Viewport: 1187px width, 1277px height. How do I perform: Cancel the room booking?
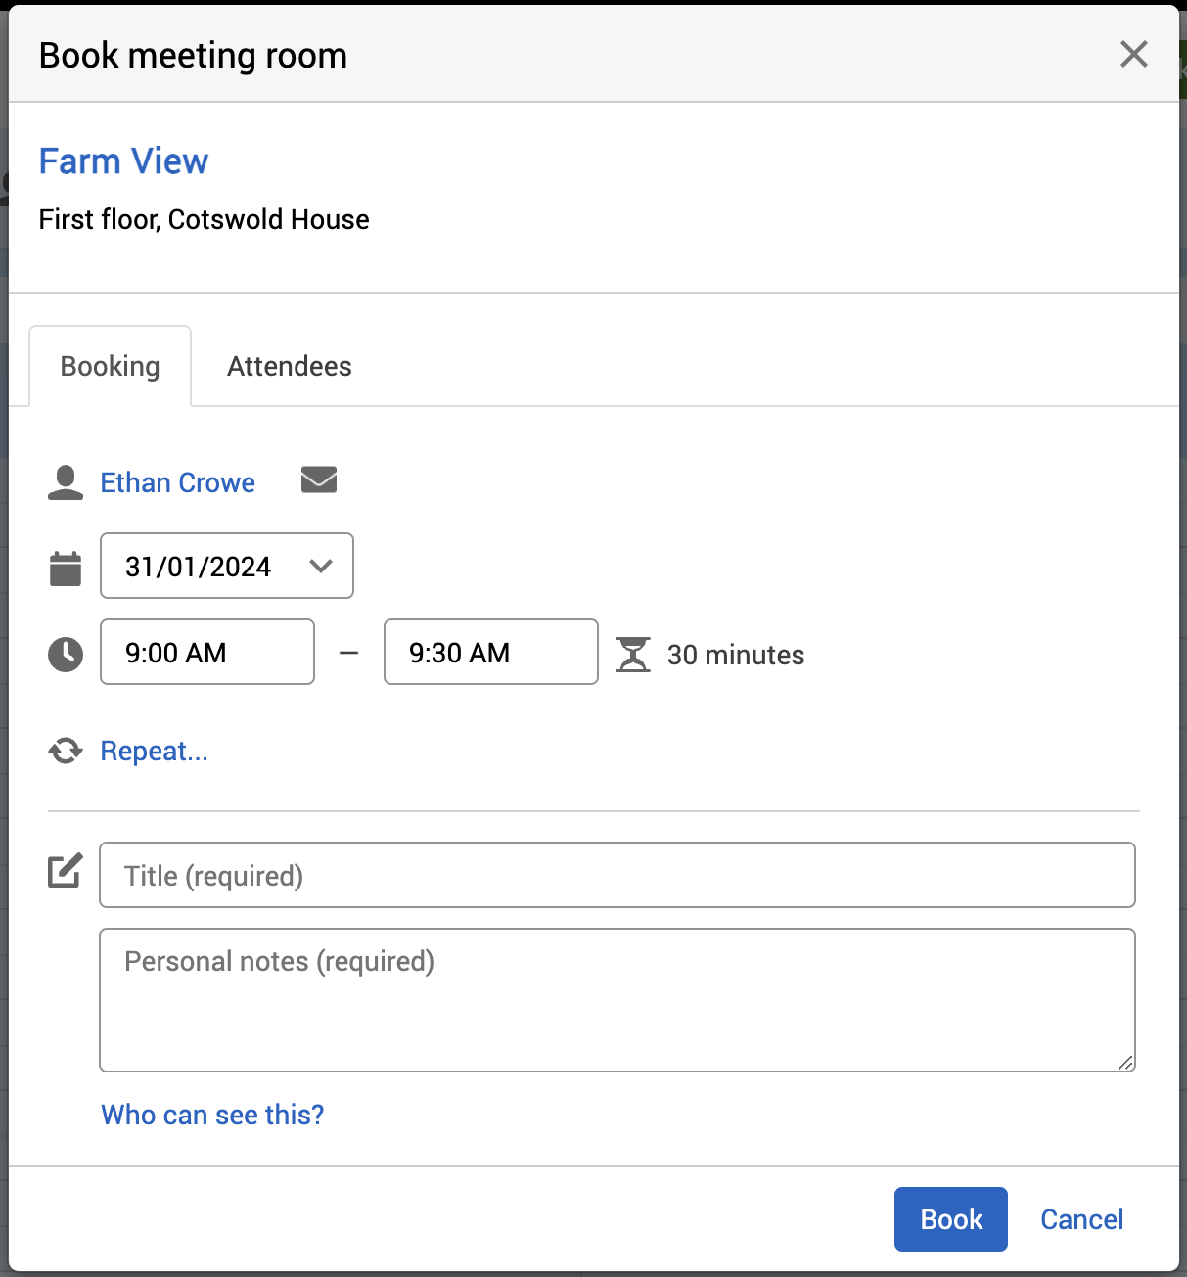point(1081,1219)
